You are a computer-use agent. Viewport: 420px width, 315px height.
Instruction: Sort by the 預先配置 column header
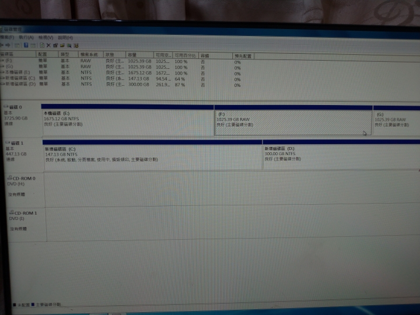tap(243, 56)
